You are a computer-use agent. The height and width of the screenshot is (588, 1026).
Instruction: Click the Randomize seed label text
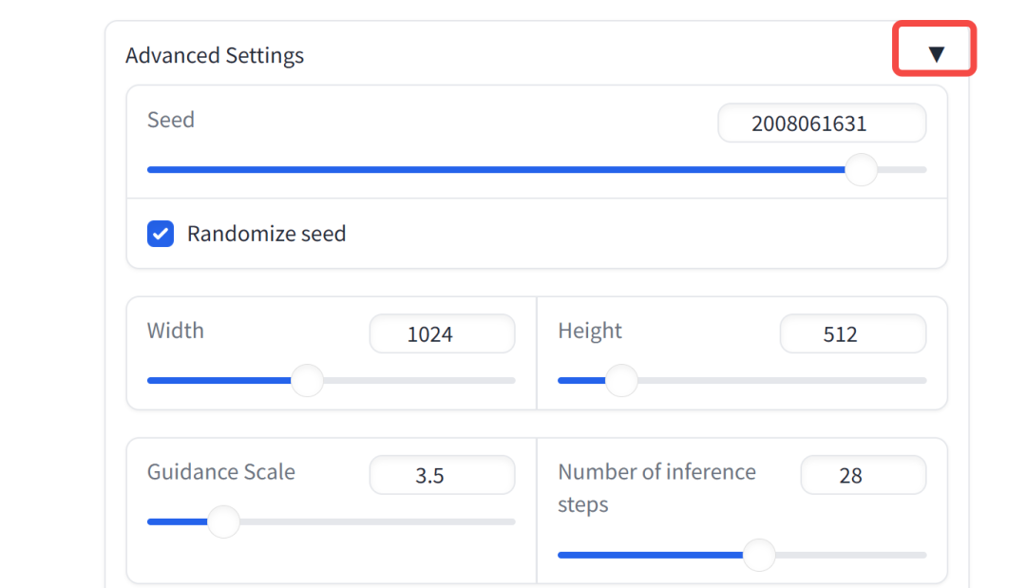(266, 234)
